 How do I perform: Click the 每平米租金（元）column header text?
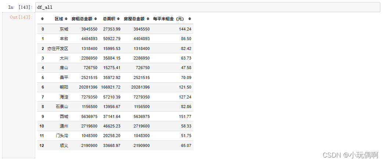click(169, 19)
